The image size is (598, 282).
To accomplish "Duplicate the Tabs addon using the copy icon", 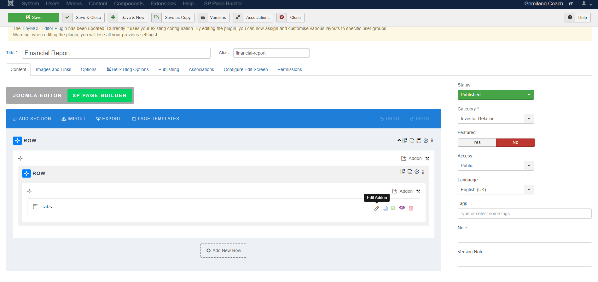I will 385,208.
